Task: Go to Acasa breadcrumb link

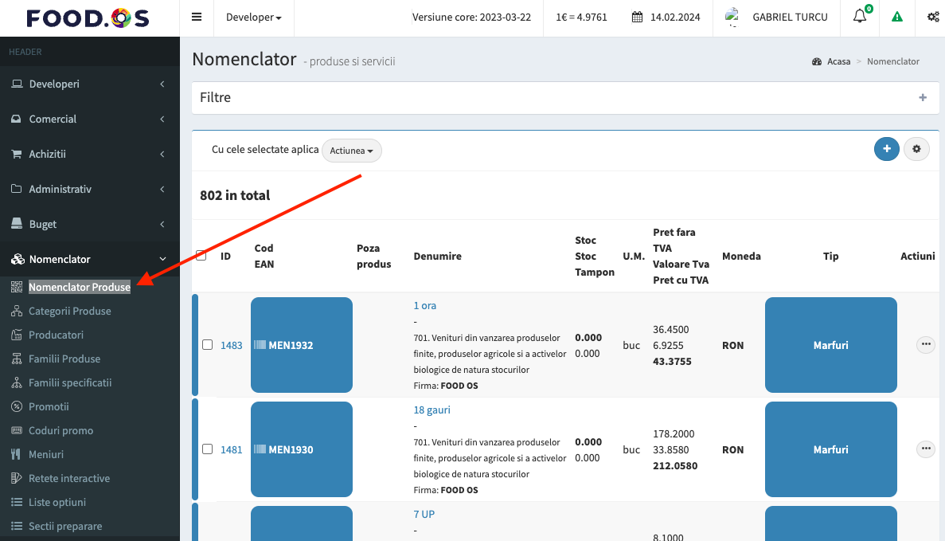Action: tap(838, 61)
